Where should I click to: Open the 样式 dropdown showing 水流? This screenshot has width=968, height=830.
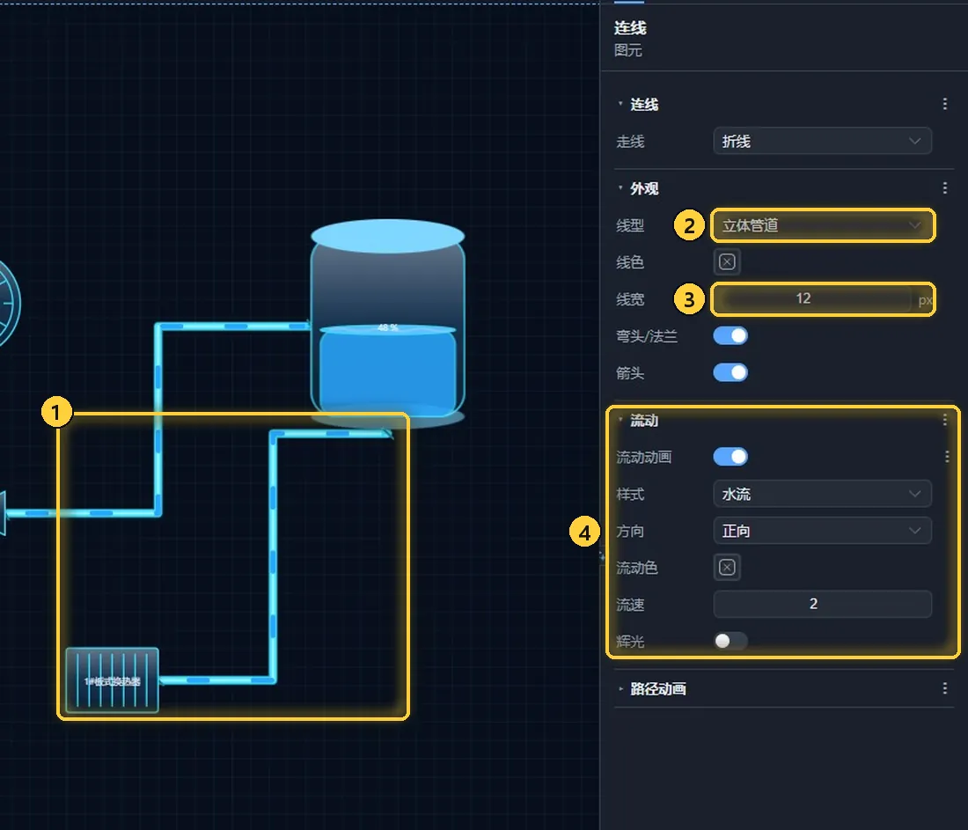[x=822, y=494]
